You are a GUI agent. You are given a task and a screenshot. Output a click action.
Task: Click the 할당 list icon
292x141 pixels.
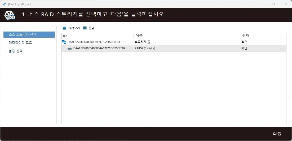click(x=85, y=28)
